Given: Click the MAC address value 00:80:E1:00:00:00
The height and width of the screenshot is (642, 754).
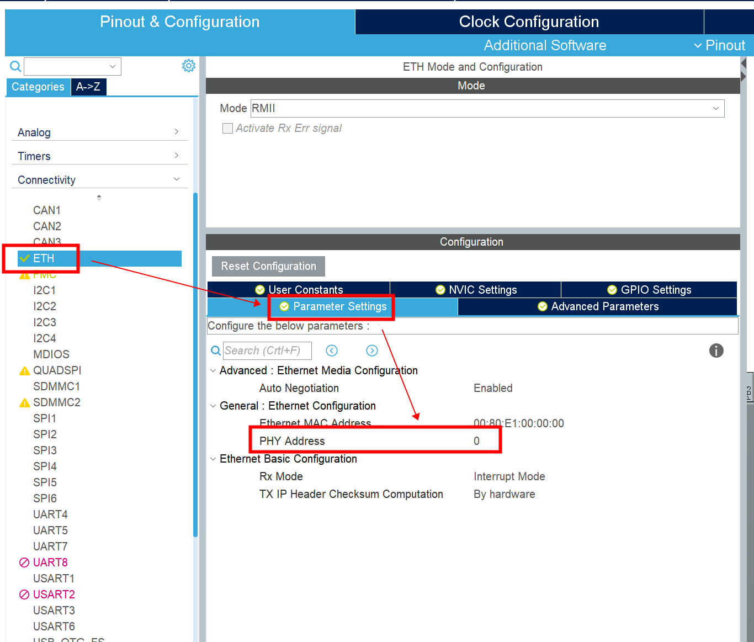Looking at the screenshot, I should coord(519,423).
